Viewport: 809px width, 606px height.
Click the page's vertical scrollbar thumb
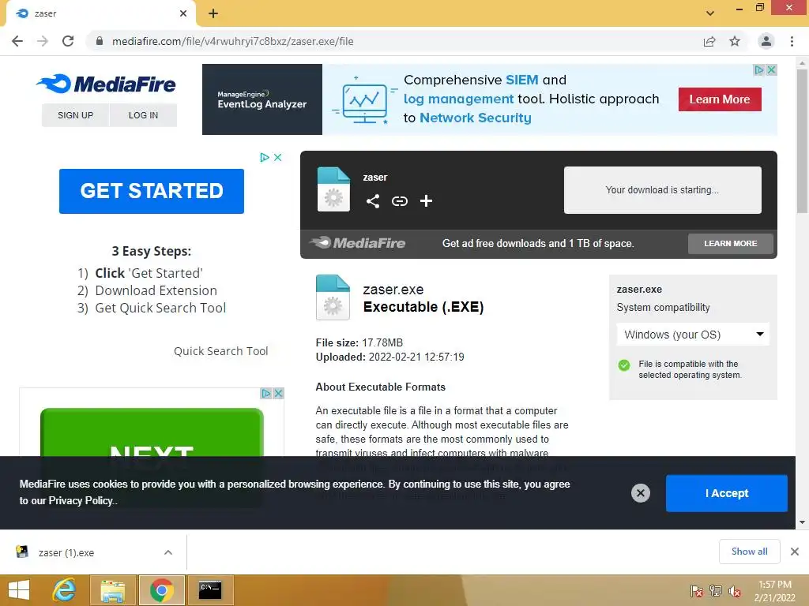point(802,140)
